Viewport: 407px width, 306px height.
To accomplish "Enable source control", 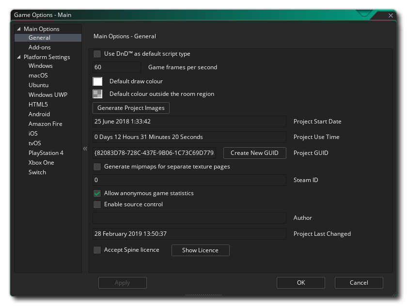I will [x=97, y=204].
